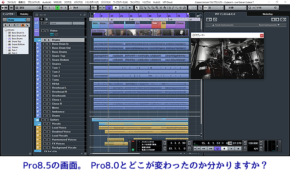Click the Solo marker in marker track
The height and width of the screenshot is (176, 290).
(156, 25)
